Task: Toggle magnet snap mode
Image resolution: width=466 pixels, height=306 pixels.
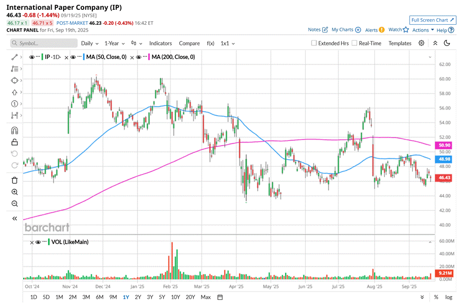Action: coord(14,131)
